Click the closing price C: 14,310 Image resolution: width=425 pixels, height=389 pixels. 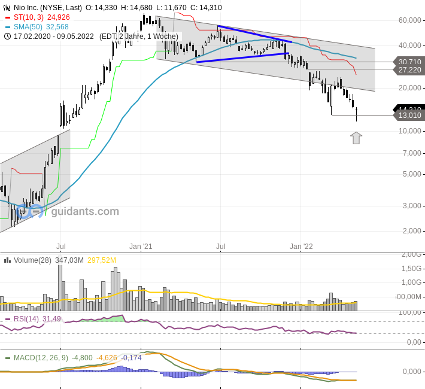[206, 8]
